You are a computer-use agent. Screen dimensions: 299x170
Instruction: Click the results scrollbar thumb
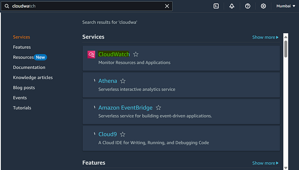coord(286,49)
